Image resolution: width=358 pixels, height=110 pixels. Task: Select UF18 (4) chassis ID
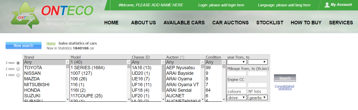(146, 90)
